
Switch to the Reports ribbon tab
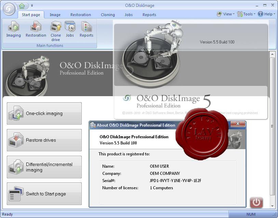pos(149,15)
